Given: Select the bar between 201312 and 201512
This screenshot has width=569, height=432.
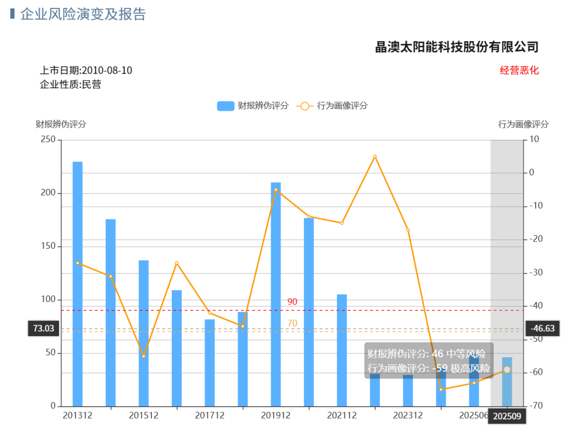Looking at the screenshot, I should (x=111, y=313).
